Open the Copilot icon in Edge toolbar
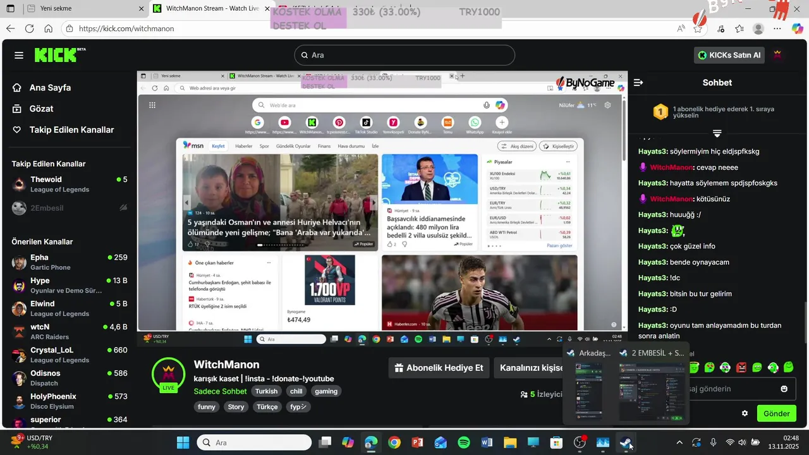809x455 pixels. tap(798, 28)
